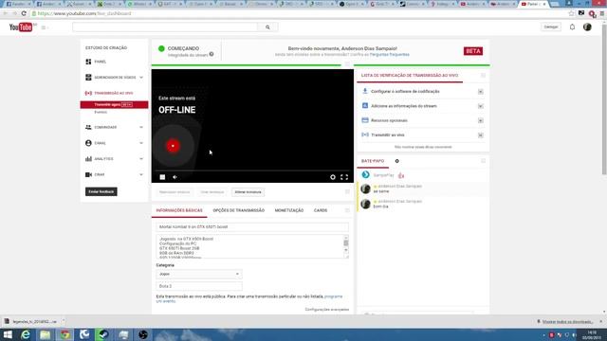
Task: Expand the Comunidade sidebar section
Action: [x=141, y=127]
